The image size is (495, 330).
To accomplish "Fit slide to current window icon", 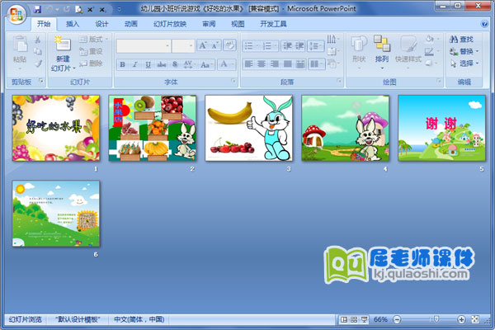I will 475,319.
